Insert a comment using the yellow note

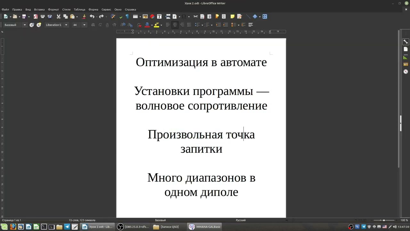coord(233,16)
